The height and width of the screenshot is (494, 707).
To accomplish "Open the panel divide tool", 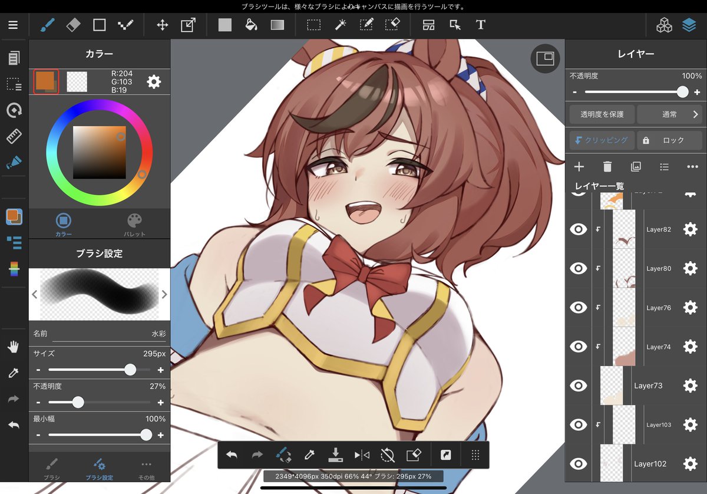I will pos(428,25).
